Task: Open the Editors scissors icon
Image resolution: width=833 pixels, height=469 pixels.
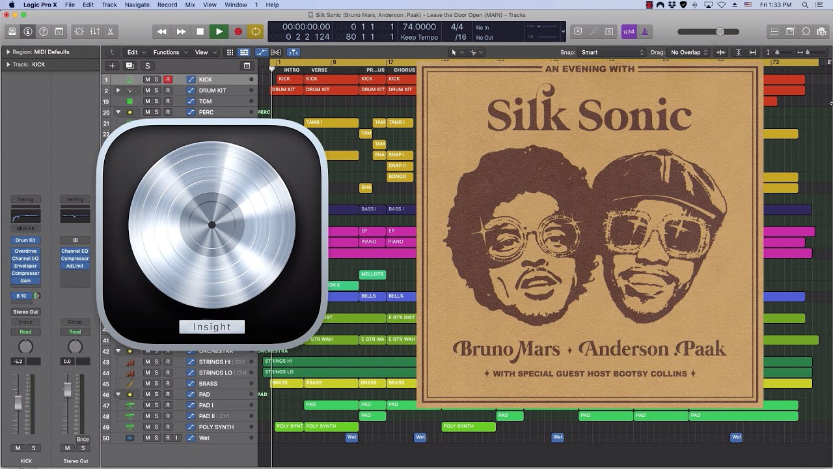Action: pyautogui.click(x=111, y=31)
